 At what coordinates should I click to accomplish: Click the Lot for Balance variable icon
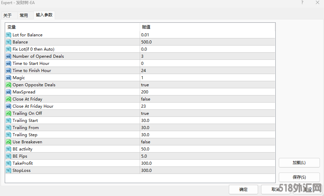[x=8, y=35]
